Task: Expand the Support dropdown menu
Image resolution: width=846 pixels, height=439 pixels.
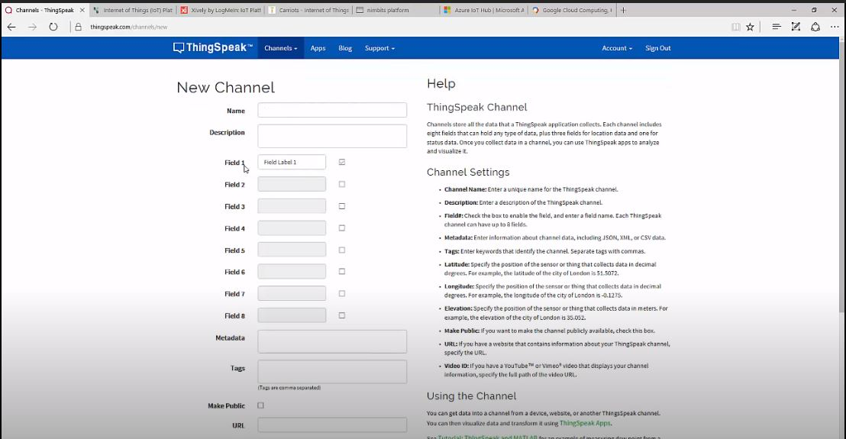Action: tap(379, 48)
